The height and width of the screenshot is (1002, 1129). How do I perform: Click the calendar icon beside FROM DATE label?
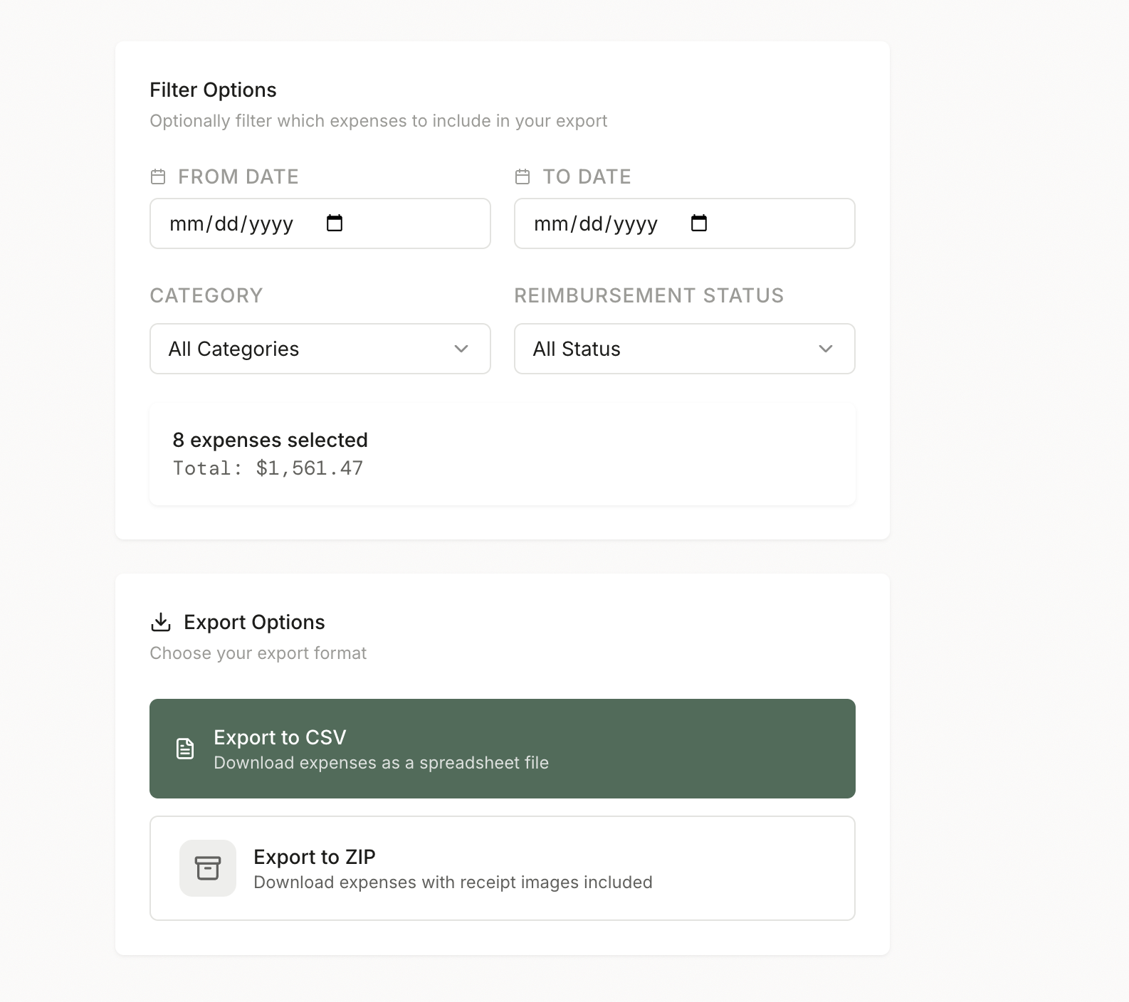click(x=158, y=176)
